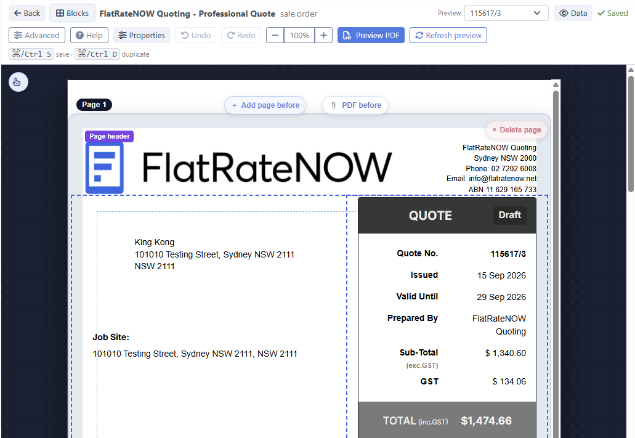
Task: Open Advanced settings
Action: point(37,35)
